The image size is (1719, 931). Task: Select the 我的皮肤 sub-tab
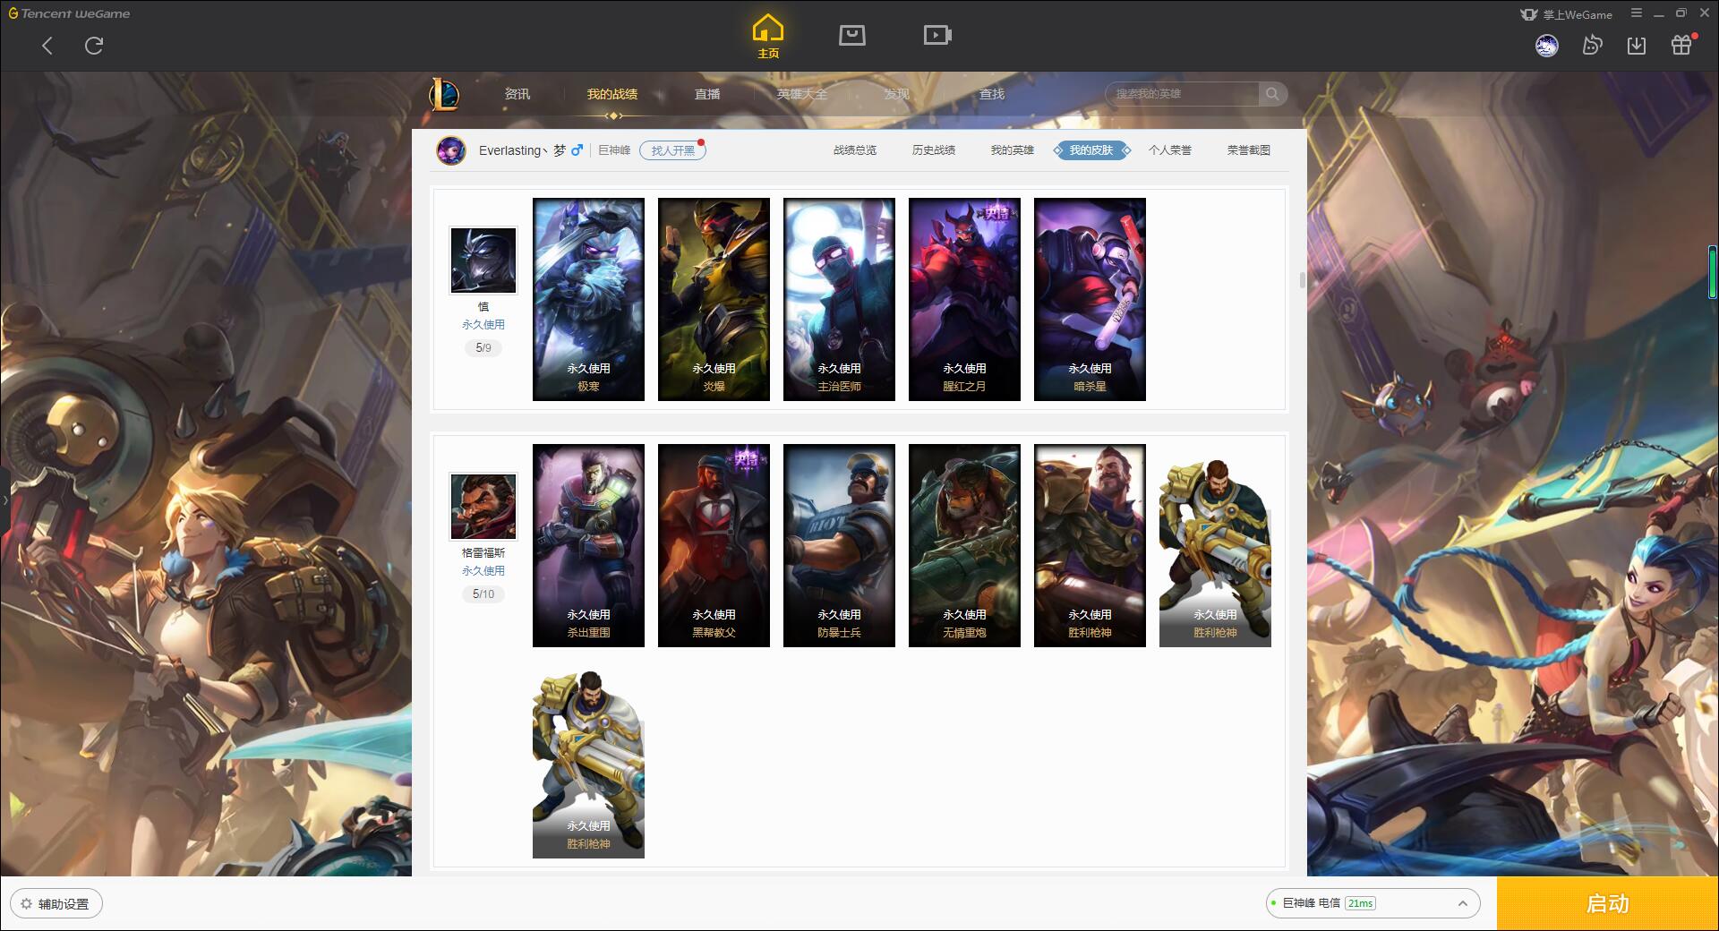tap(1091, 150)
